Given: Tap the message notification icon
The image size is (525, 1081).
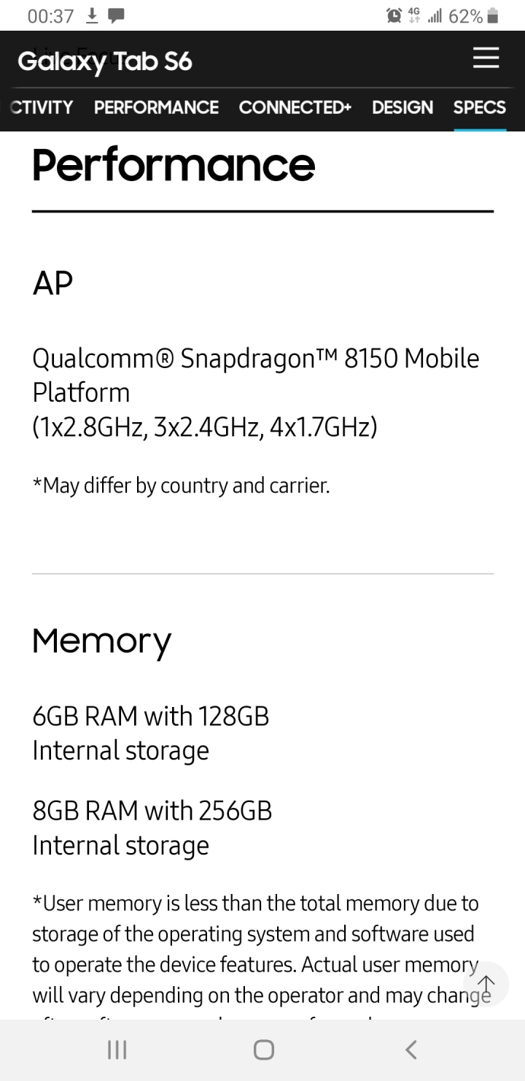Looking at the screenshot, I should (x=116, y=16).
